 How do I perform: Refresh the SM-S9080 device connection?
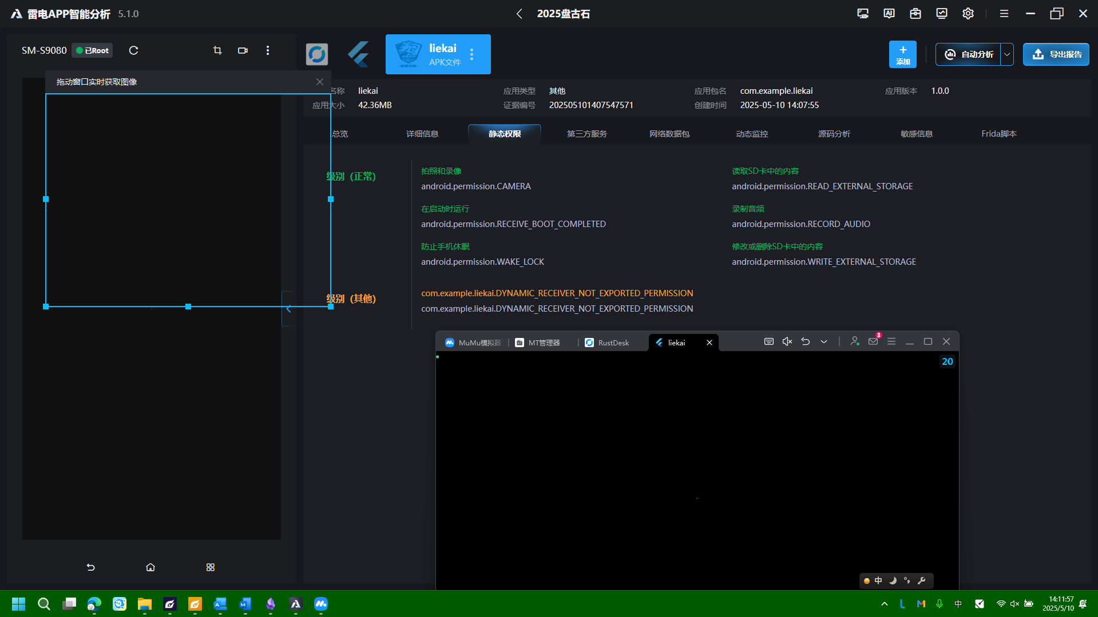[134, 50]
